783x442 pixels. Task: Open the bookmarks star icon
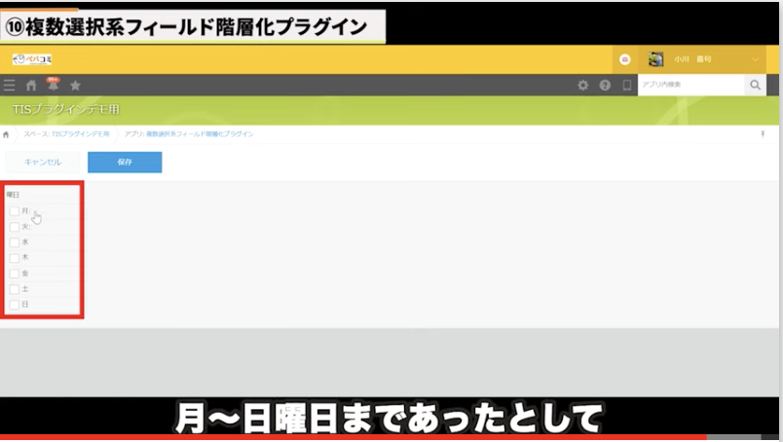75,86
